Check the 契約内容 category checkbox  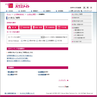(28, 41)
